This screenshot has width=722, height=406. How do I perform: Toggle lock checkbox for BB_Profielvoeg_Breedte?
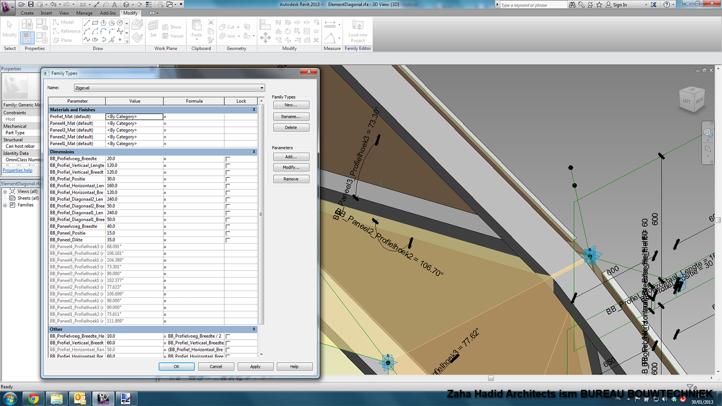(x=228, y=159)
